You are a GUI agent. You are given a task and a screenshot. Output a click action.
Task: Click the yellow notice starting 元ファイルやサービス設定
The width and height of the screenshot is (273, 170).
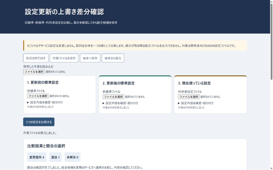(135, 46)
